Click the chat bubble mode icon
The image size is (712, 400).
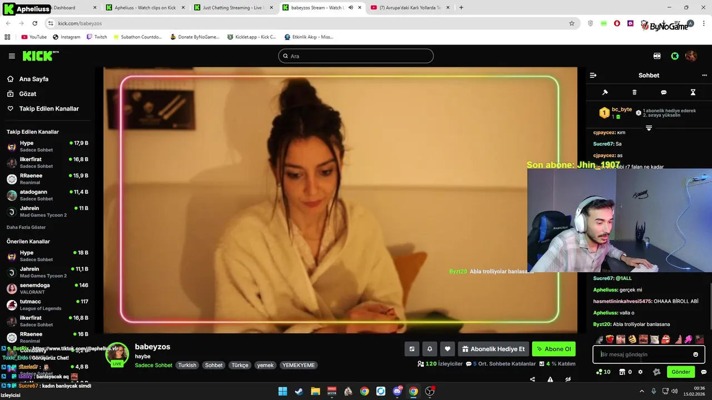click(664, 92)
